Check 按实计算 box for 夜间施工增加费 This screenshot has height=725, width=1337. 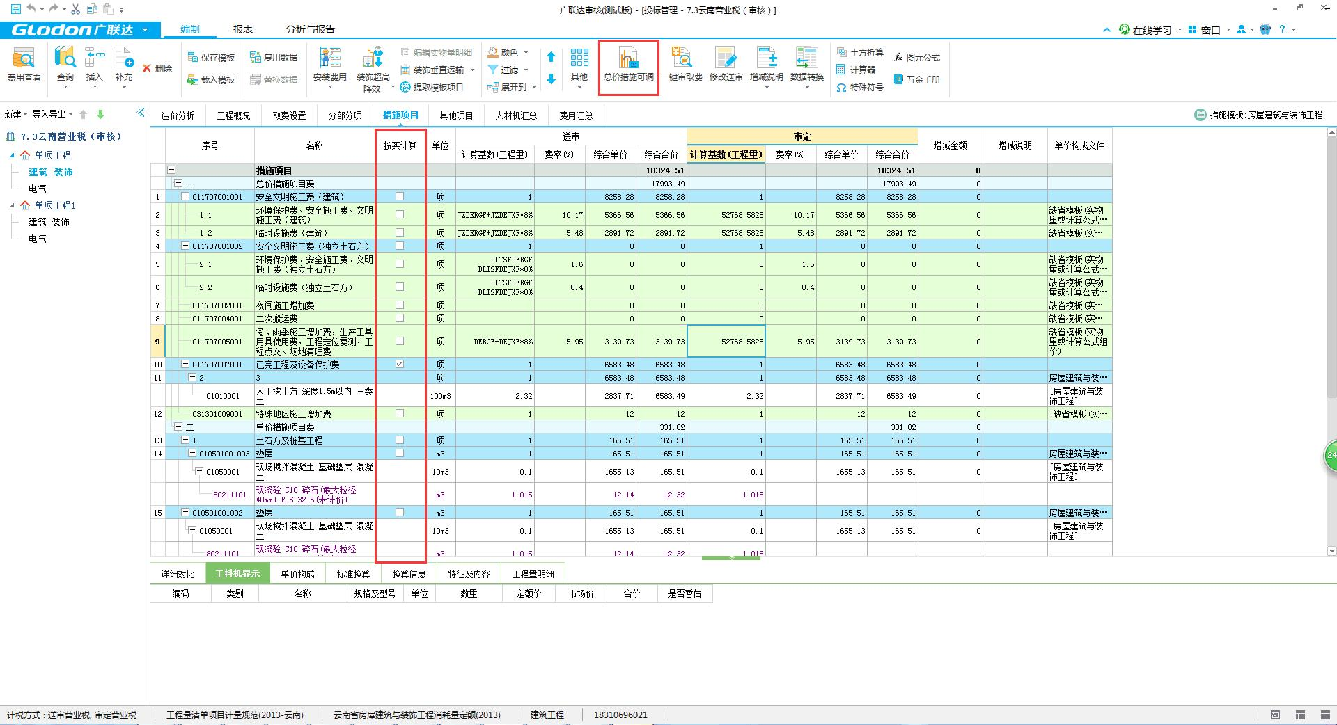(400, 305)
